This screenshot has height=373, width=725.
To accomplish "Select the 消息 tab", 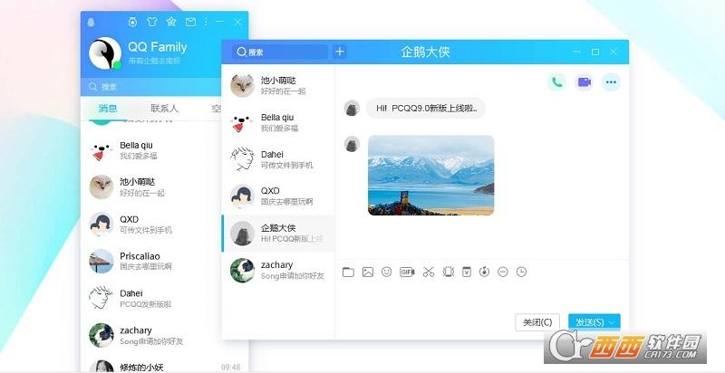I will (x=108, y=109).
